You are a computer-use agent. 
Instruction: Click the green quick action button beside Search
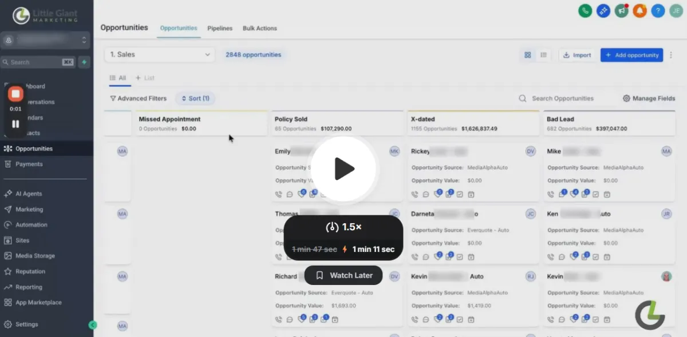pyautogui.click(x=84, y=62)
